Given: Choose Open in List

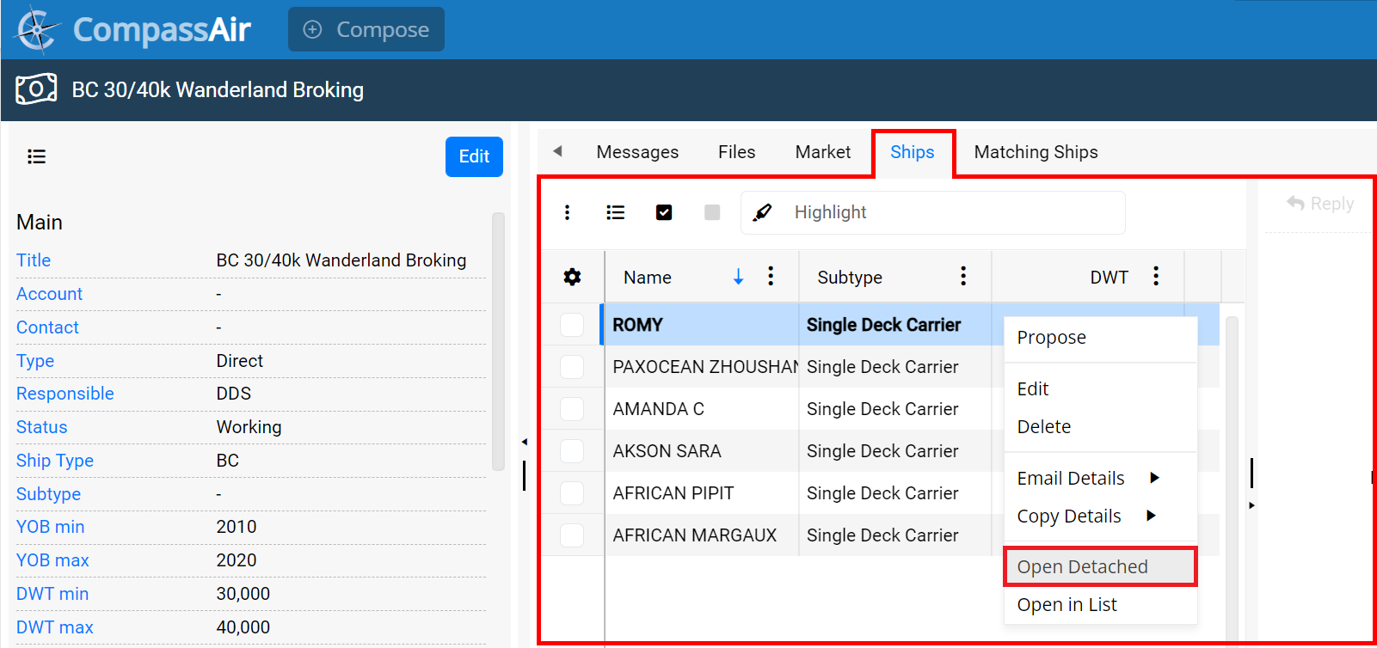Looking at the screenshot, I should pyautogui.click(x=1101, y=605).
